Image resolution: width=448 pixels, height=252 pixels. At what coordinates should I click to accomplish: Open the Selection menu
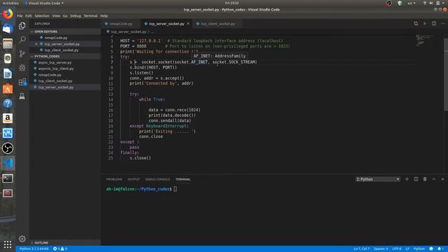point(42,15)
